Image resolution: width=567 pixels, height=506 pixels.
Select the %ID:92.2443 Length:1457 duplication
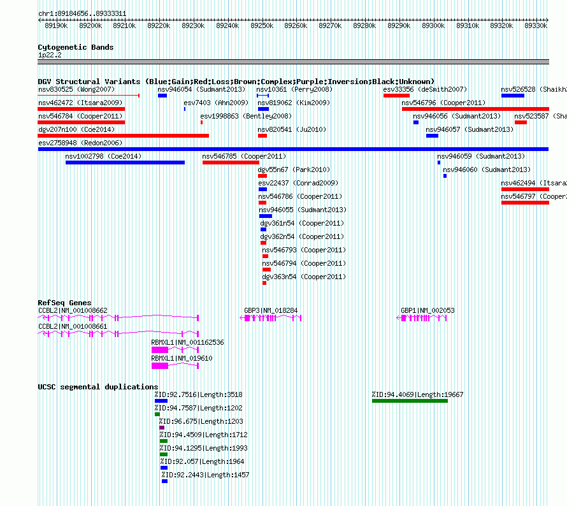(x=164, y=481)
